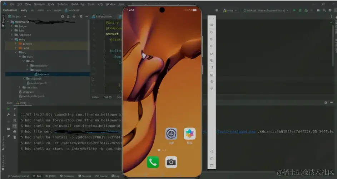Expand the .hvigor folder

pos(12,26)
